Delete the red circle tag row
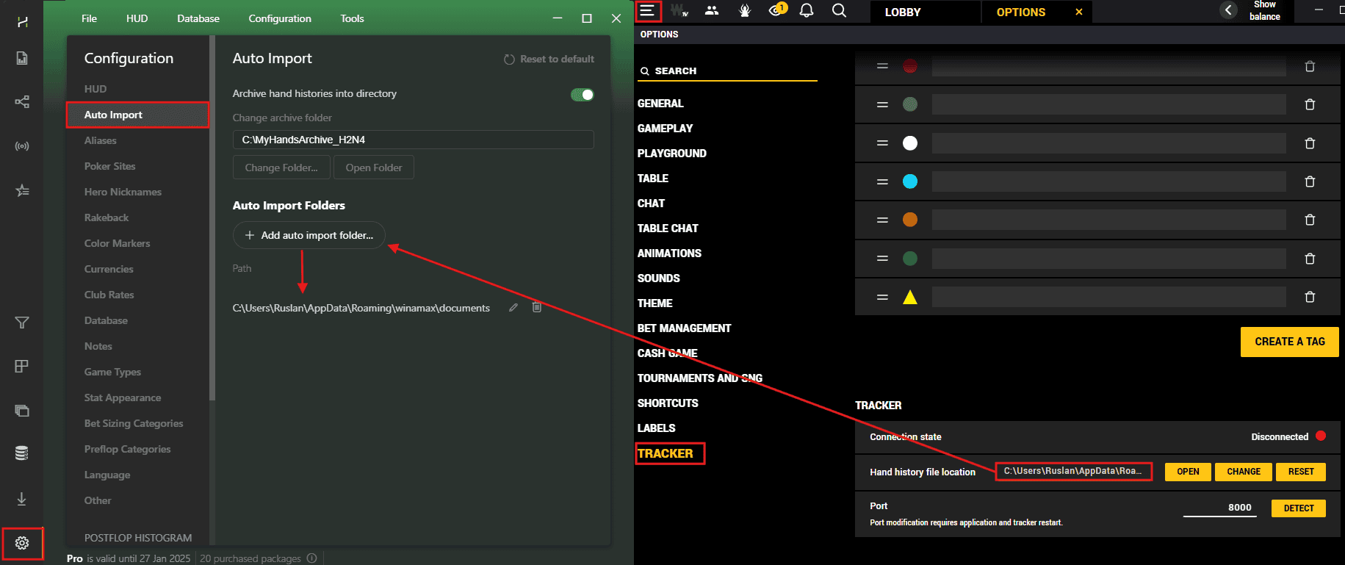The height and width of the screenshot is (565, 1345). [x=1310, y=66]
